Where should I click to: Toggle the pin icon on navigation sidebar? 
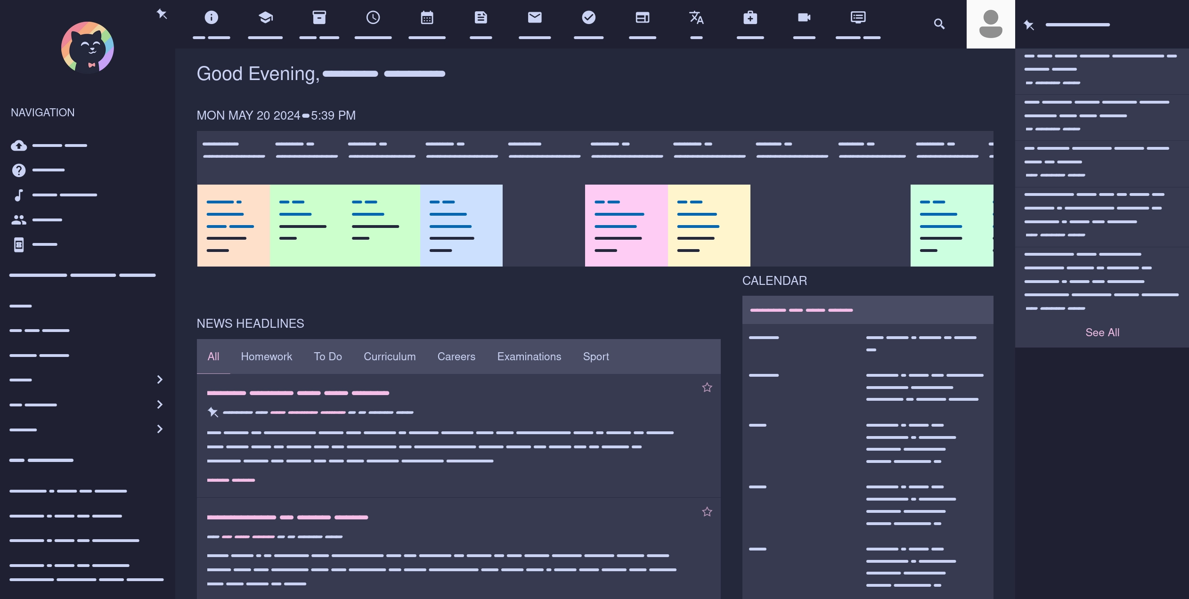point(162,14)
